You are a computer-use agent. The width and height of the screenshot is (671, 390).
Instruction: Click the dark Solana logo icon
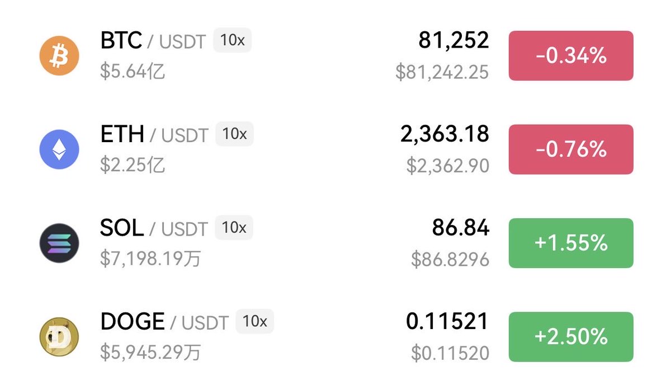(59, 243)
